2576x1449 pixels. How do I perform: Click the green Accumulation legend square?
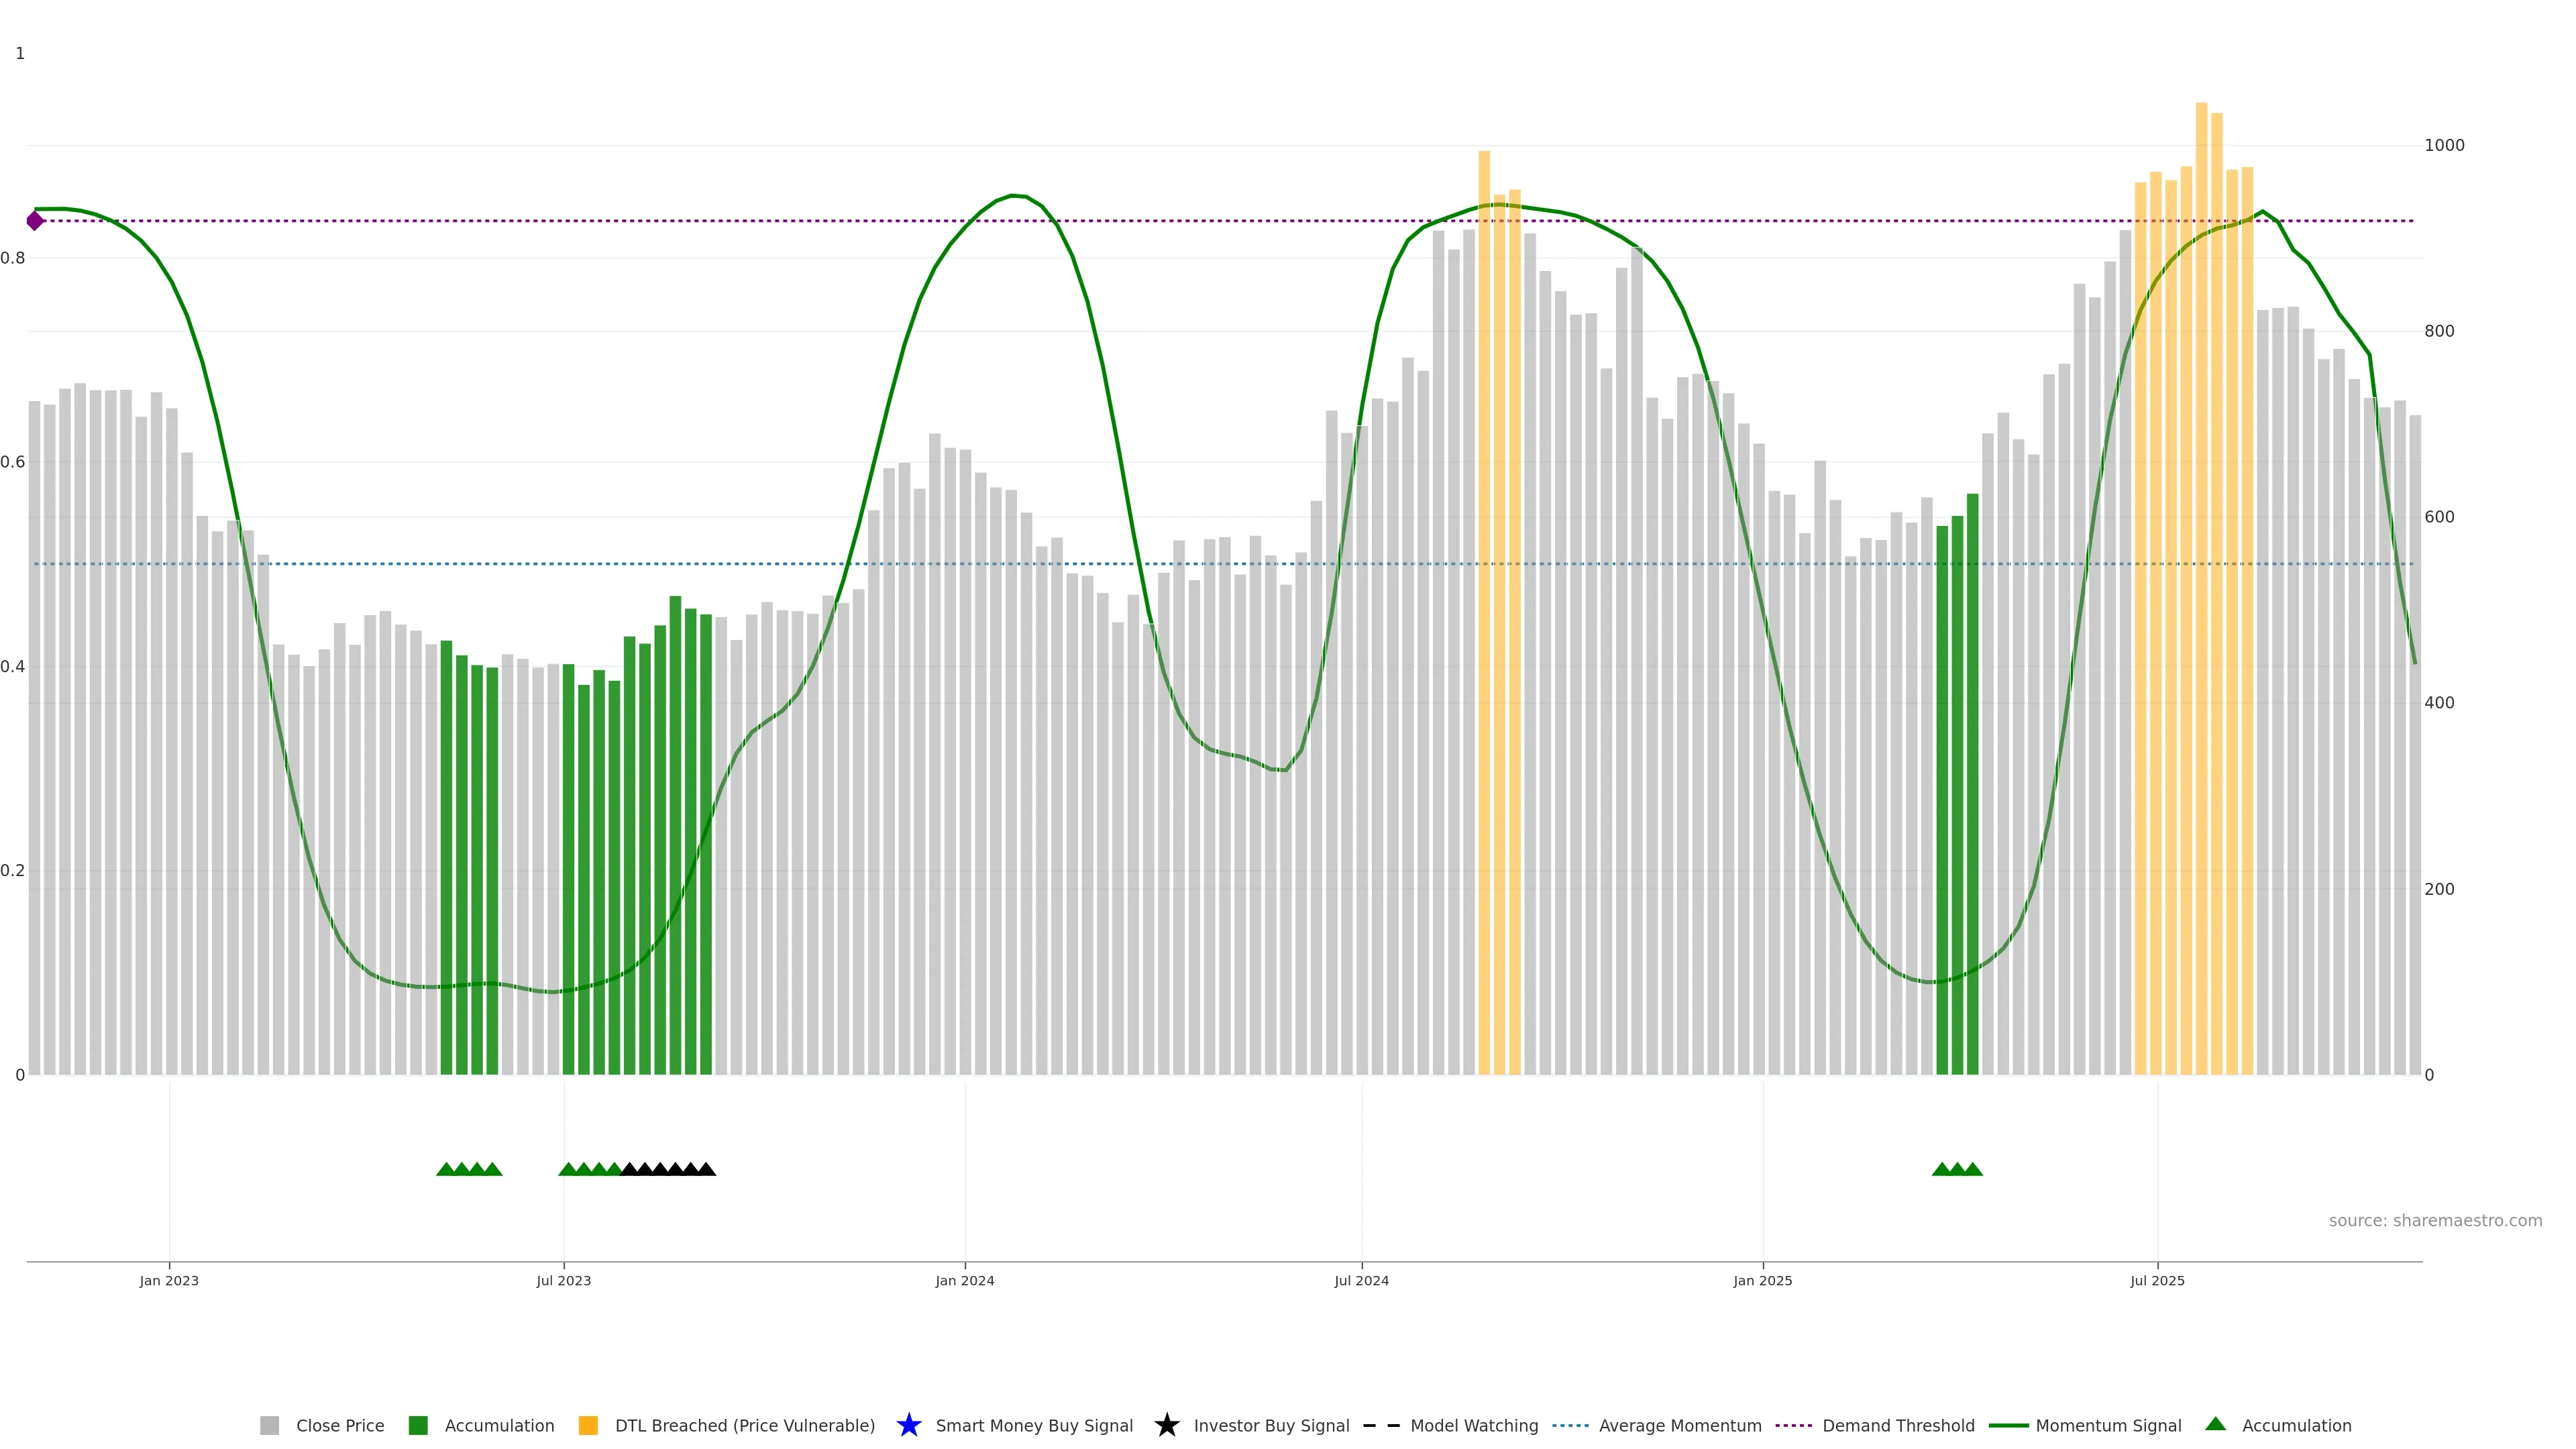418,1425
